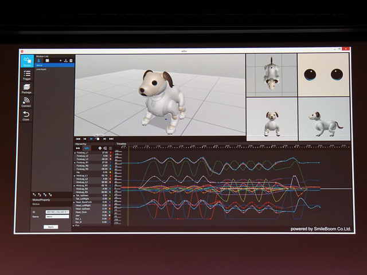
Task: Select the Hip joint row
Action: coord(92,172)
